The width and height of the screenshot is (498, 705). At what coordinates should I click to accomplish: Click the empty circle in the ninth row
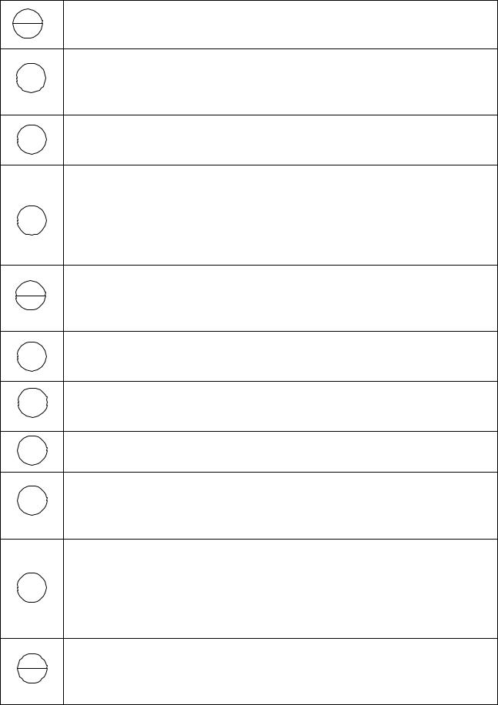(32, 500)
